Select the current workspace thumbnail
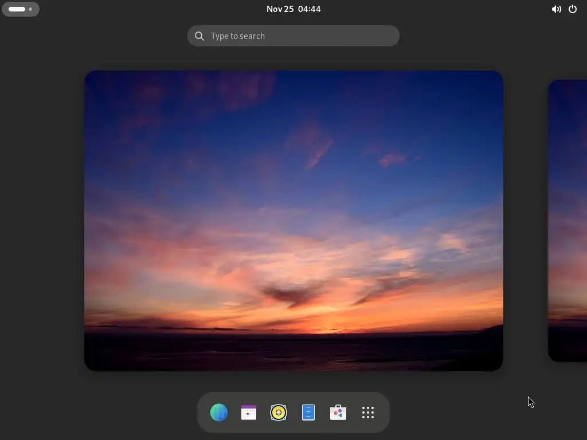Viewport: 587px width, 440px height. click(293, 221)
